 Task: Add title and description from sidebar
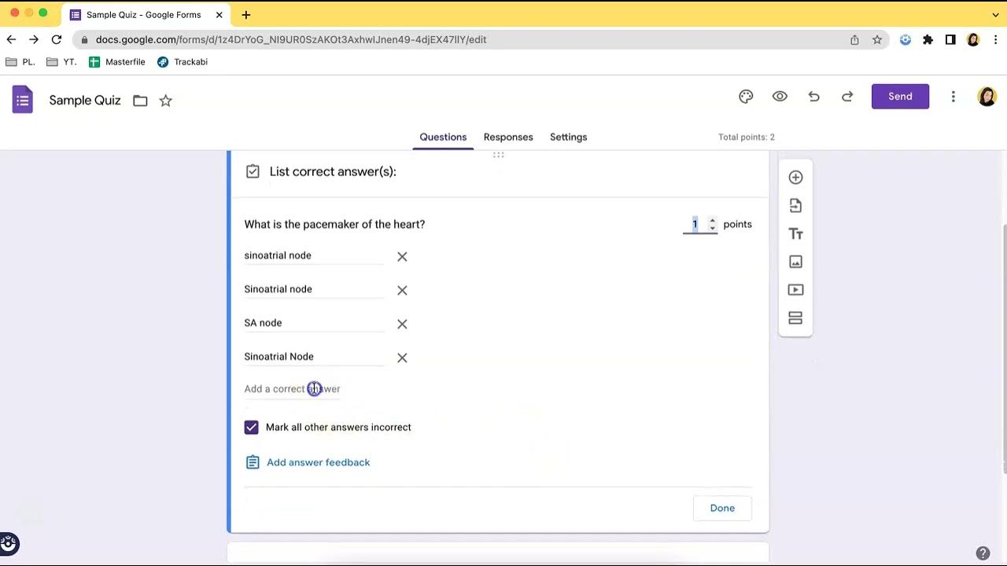(795, 234)
